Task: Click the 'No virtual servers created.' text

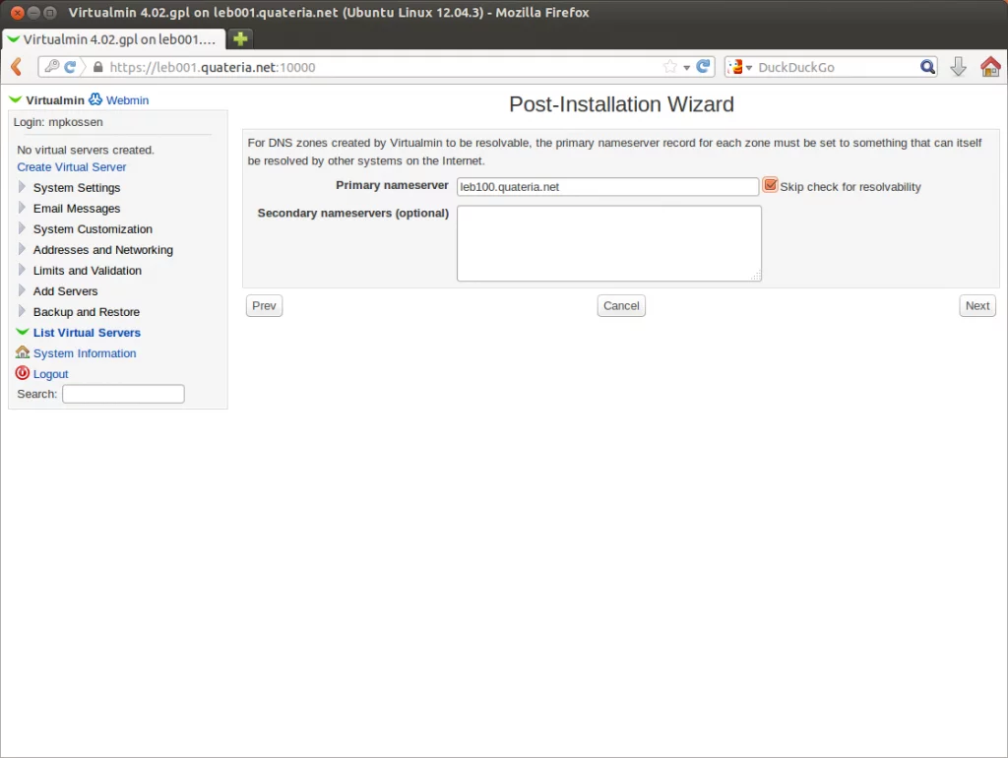Action: tap(86, 150)
